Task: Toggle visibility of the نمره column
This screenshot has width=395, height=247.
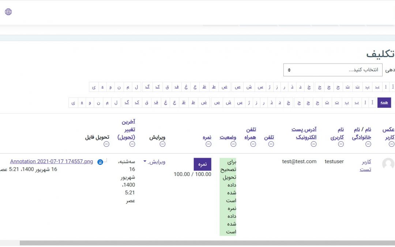Action: point(208,144)
